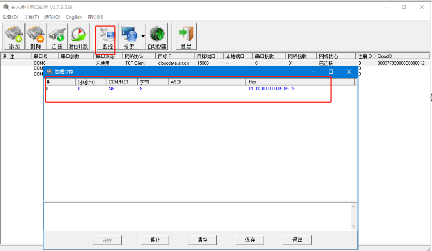Open the 帮助(H) menu
Image resolution: width=432 pixels, height=251 pixels.
point(95,17)
